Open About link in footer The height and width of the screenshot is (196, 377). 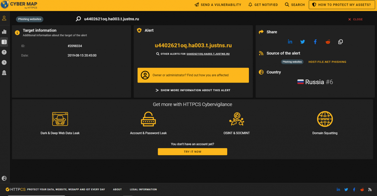tap(117, 189)
